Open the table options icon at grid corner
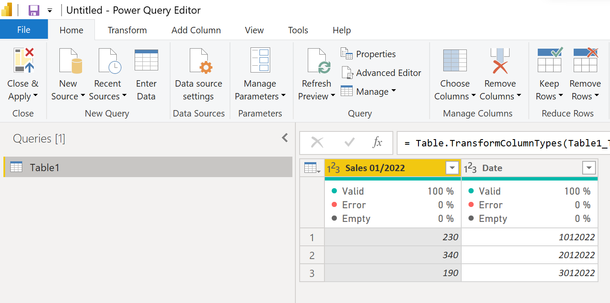Viewport: 610px width, 303px height. pos(312,168)
